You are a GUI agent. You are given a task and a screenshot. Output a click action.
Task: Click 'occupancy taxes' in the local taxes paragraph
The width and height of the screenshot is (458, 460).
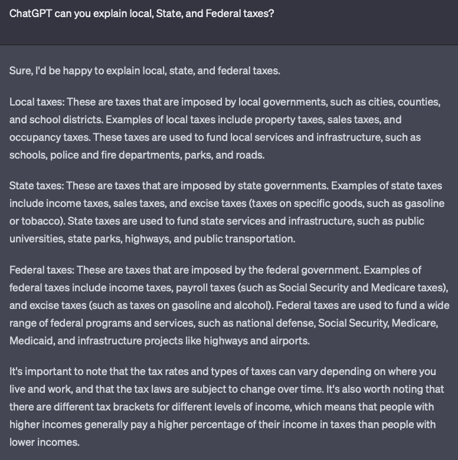[50, 137]
